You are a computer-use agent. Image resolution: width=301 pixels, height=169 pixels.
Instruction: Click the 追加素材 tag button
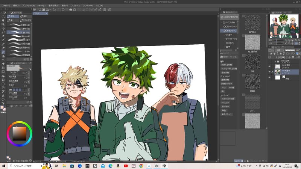[x=225, y=72]
